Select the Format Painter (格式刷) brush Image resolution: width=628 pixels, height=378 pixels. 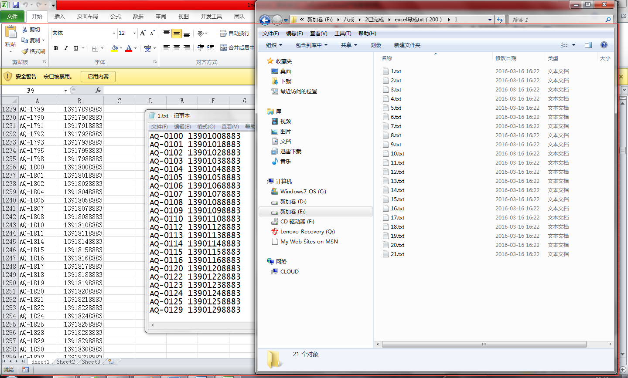pos(25,51)
